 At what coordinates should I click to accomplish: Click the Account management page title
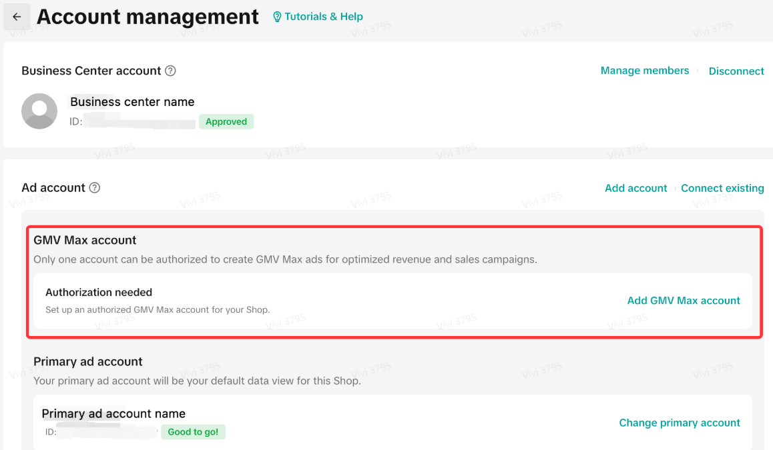pyautogui.click(x=148, y=17)
